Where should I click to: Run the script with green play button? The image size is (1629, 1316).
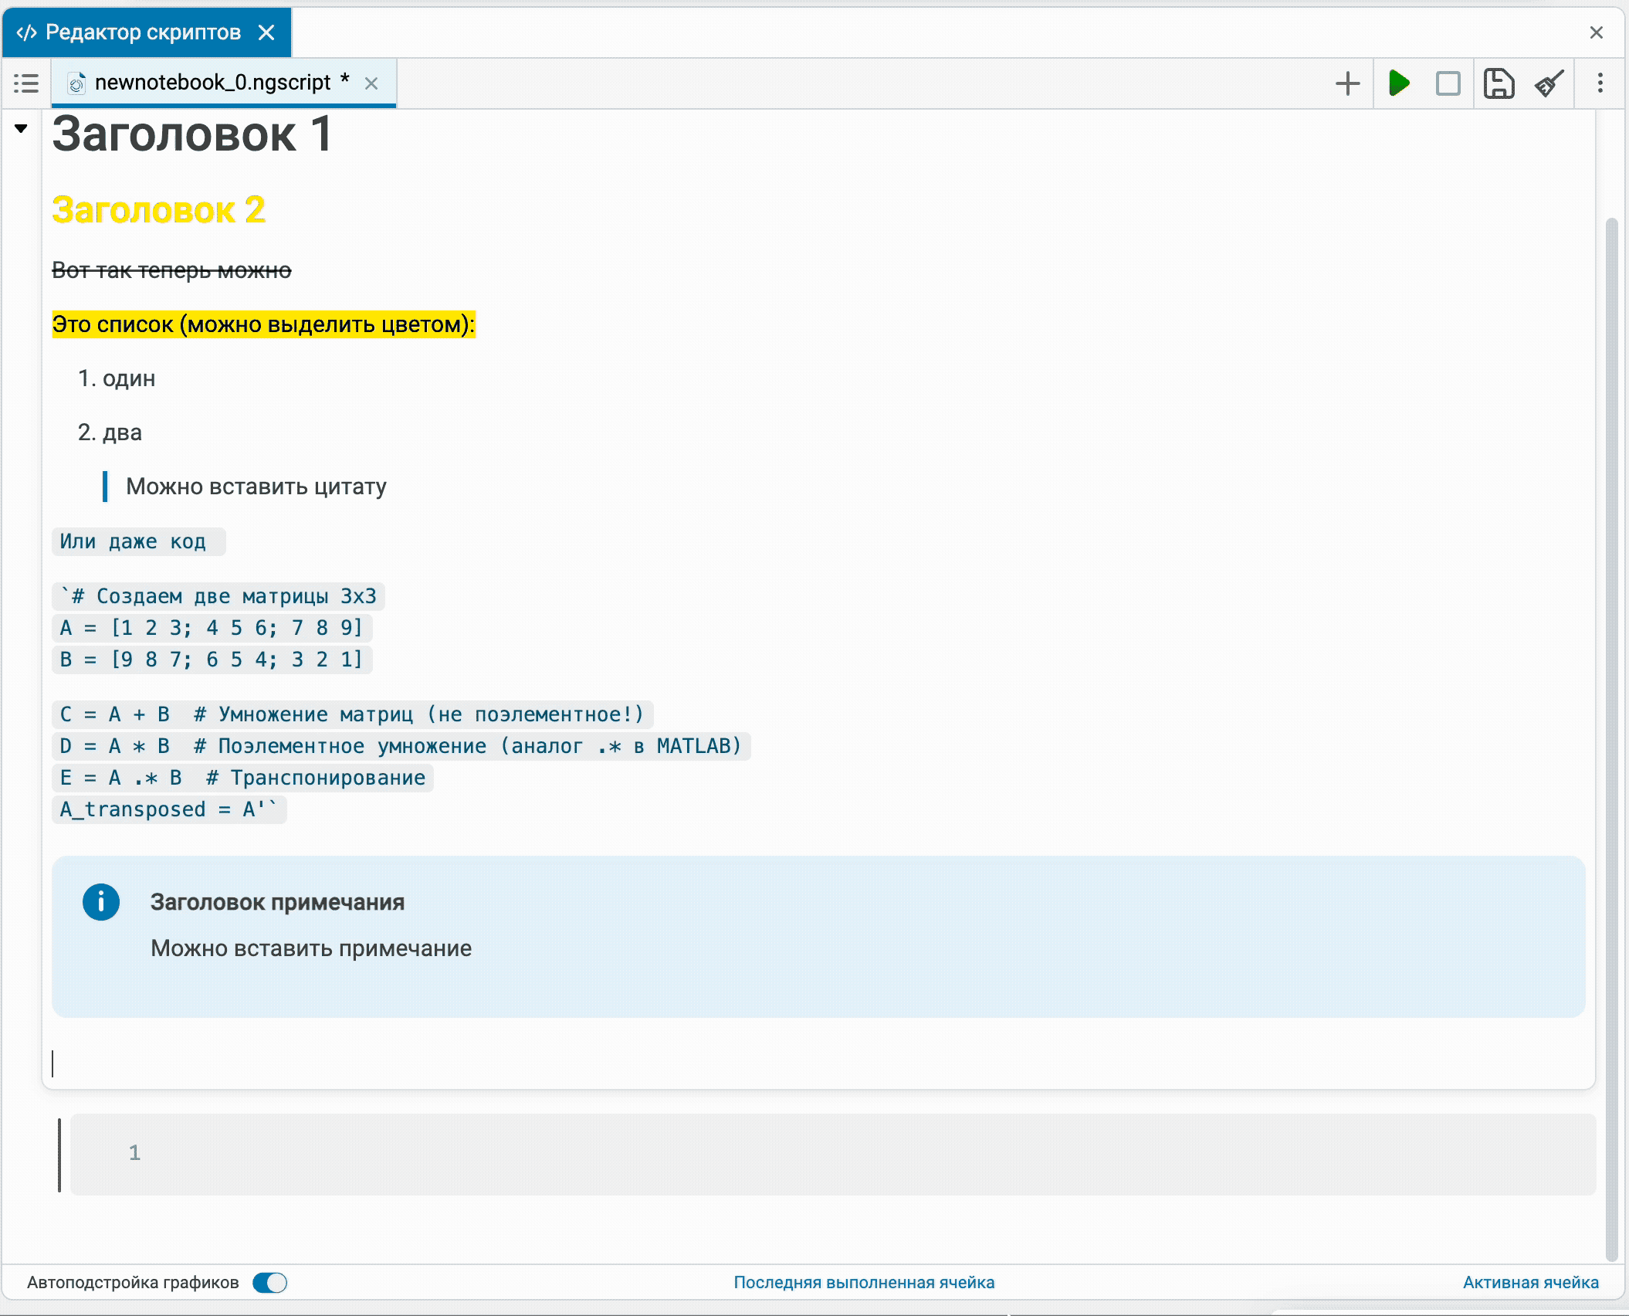[1398, 83]
